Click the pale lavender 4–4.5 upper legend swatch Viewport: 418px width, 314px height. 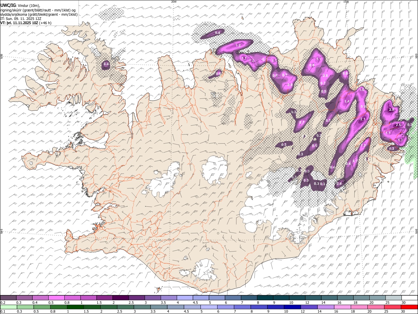185,298
